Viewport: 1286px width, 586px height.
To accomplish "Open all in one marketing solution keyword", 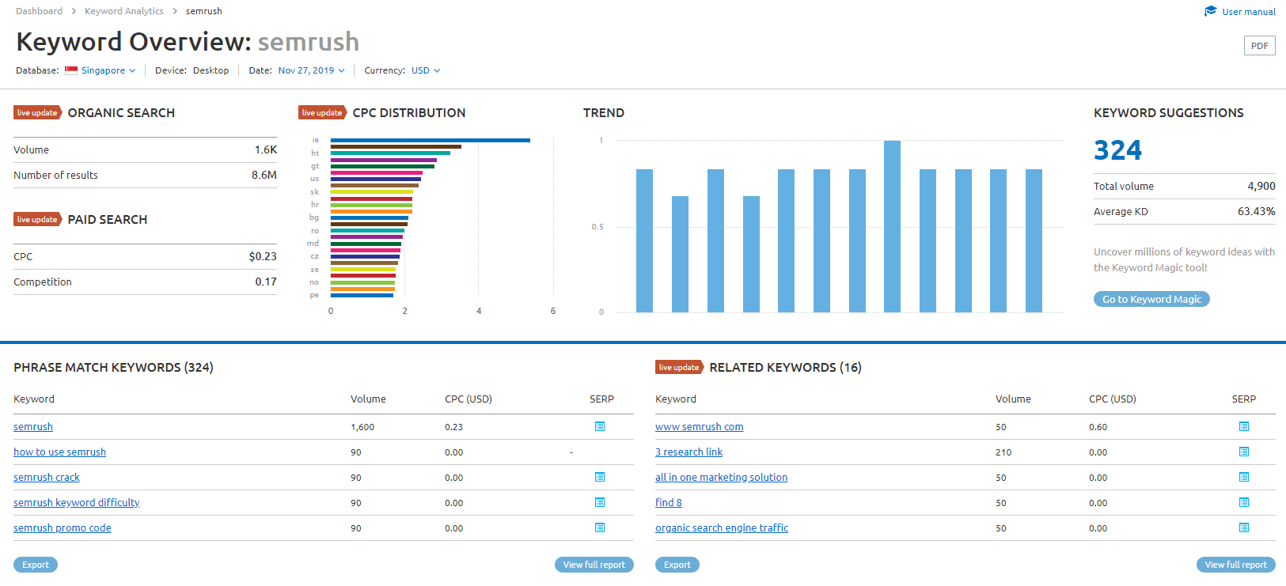I will pyautogui.click(x=722, y=478).
